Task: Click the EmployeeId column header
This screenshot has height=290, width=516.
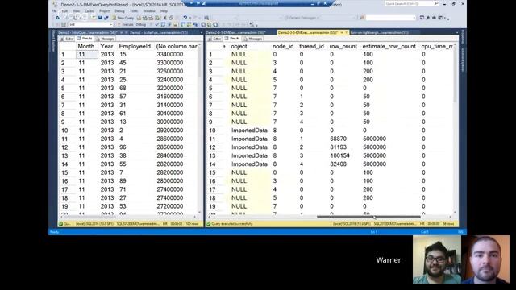Action: [135, 47]
